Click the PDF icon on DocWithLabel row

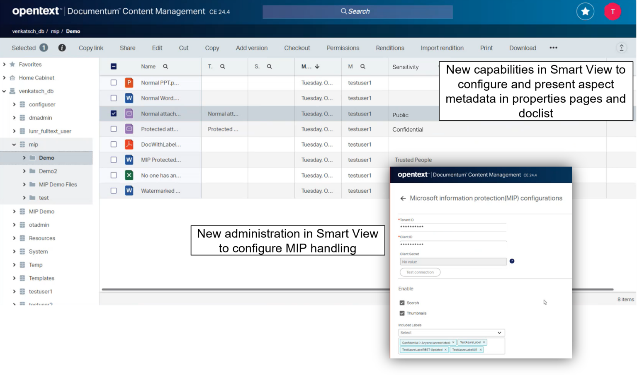[129, 144]
